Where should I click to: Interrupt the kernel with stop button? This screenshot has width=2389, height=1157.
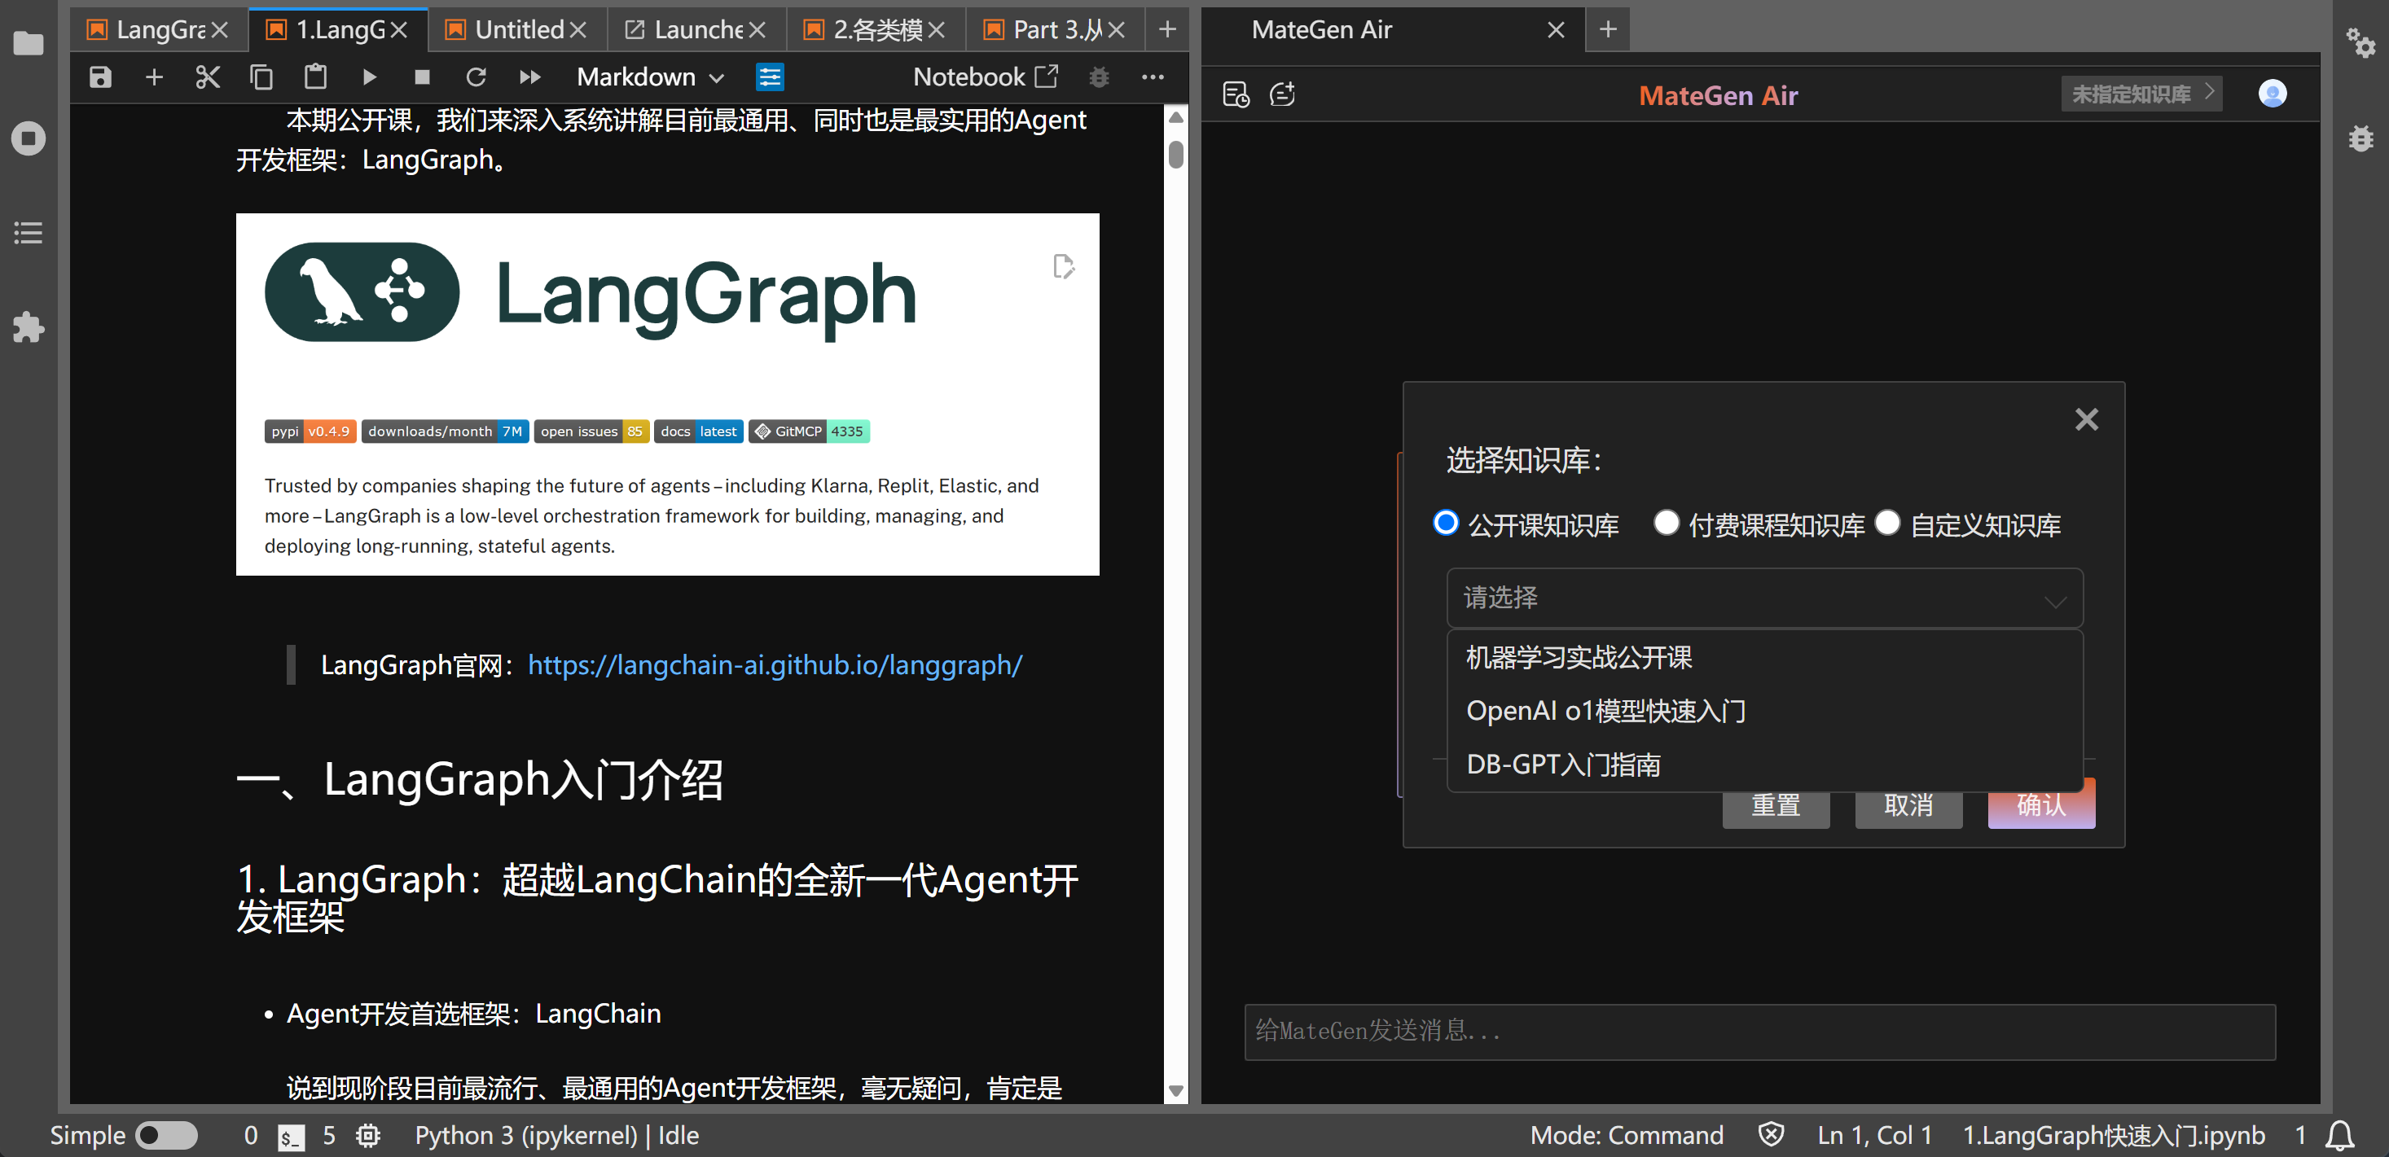(x=422, y=77)
